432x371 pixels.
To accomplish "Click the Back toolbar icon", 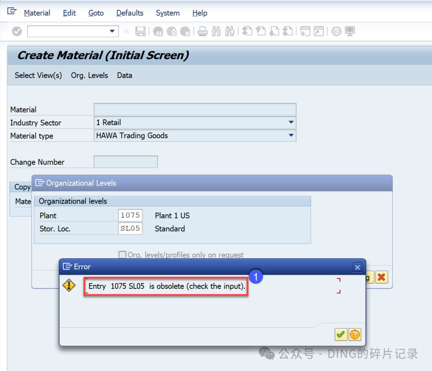I will [x=158, y=31].
